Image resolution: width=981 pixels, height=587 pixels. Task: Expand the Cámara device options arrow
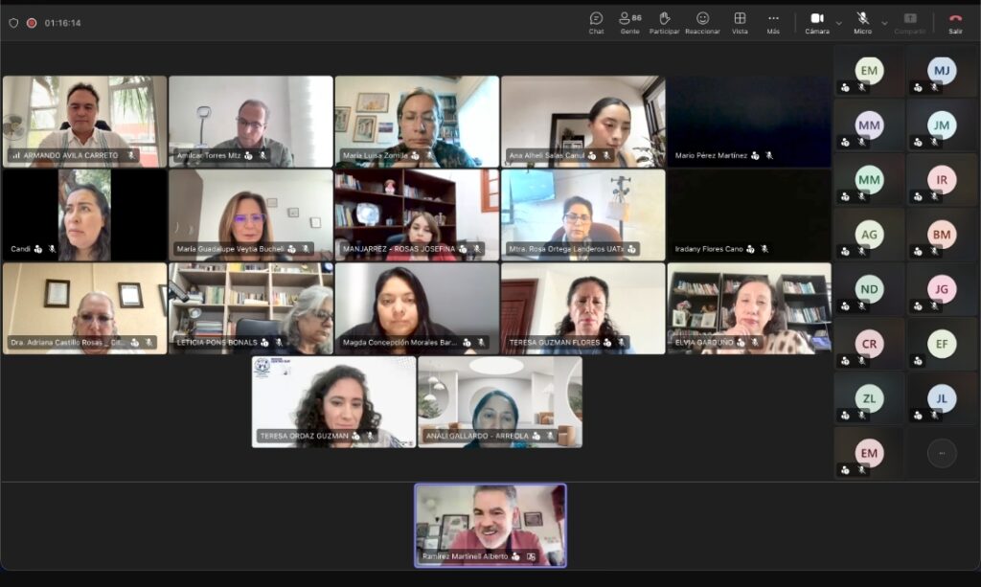(x=839, y=24)
